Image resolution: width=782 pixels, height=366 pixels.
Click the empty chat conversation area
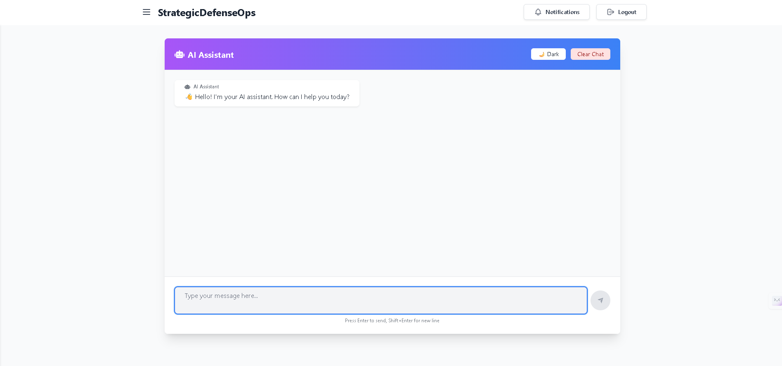coord(392,190)
